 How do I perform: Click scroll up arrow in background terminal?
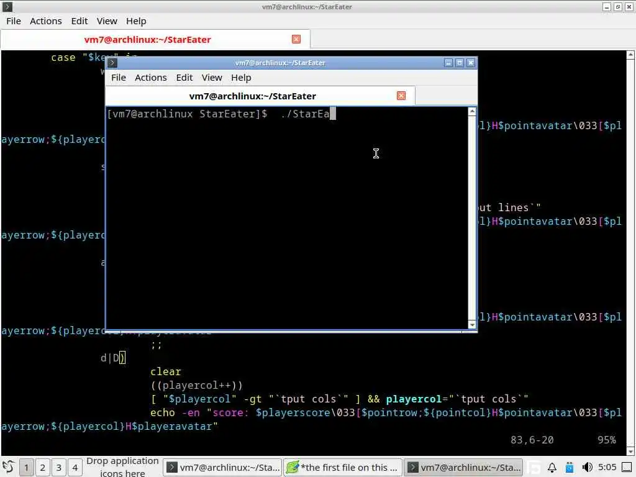coord(630,55)
